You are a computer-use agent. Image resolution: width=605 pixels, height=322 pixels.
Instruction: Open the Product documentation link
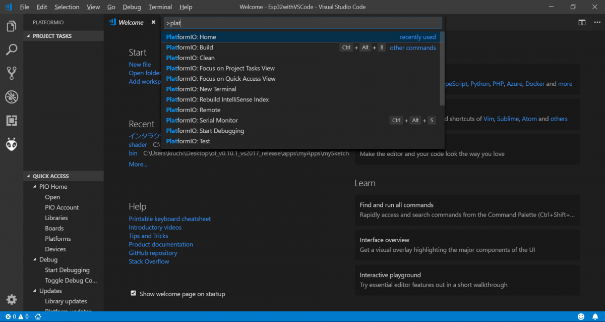[x=161, y=244]
